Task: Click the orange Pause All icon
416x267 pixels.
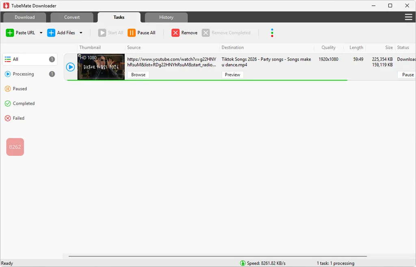Action: 132,33
